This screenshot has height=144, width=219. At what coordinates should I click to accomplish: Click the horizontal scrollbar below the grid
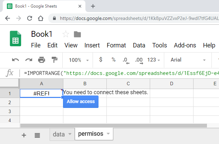point(117,126)
